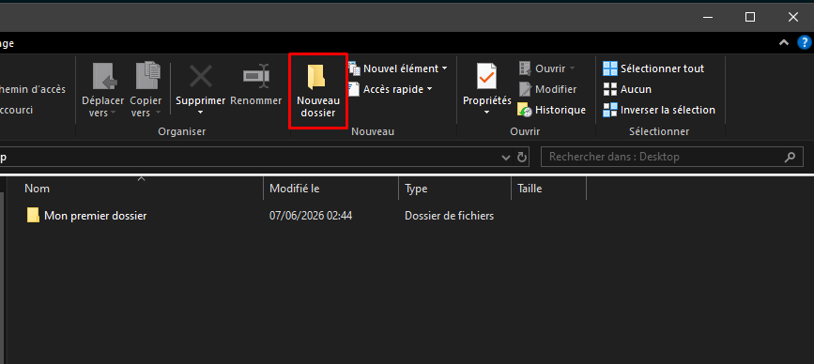Screen dimensions: 814x364
Task: Click Inverser la sélection
Action: pos(659,110)
